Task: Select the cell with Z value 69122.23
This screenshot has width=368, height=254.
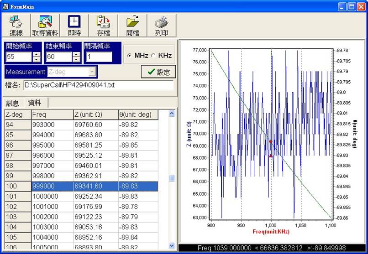Action: coord(96,217)
